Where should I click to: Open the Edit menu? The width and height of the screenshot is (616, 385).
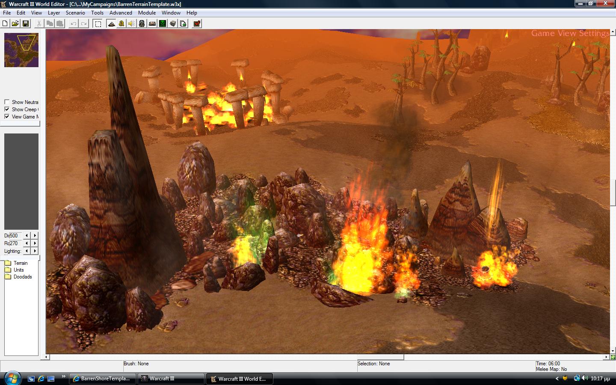pyautogui.click(x=21, y=13)
